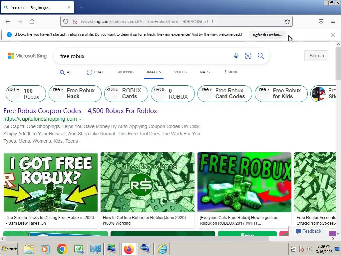Launch Windows Media Player from taskbar

pyautogui.click(x=45, y=249)
